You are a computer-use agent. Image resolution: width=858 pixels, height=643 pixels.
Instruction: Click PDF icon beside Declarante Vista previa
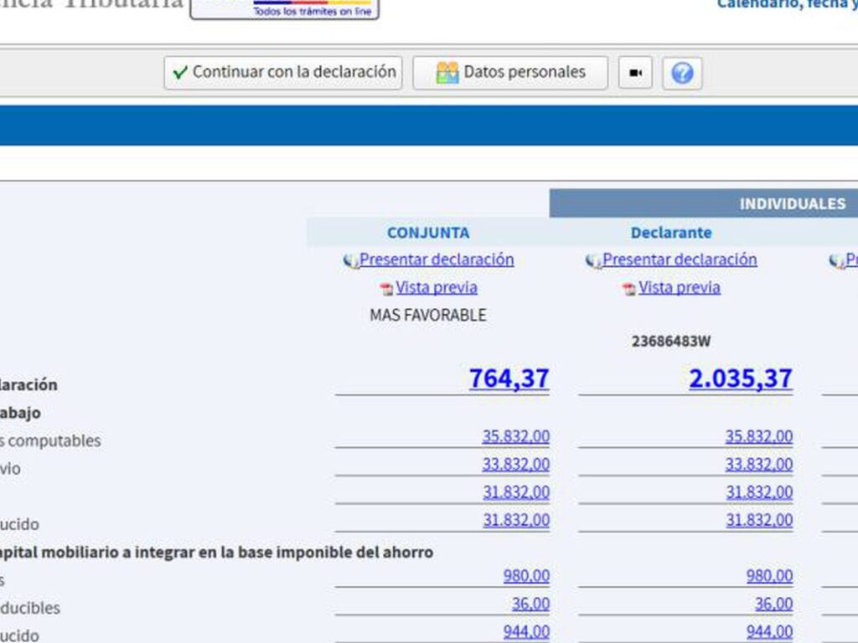(x=629, y=289)
